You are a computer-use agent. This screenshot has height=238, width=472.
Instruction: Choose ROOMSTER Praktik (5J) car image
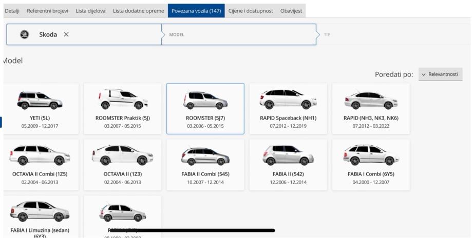coord(123,99)
